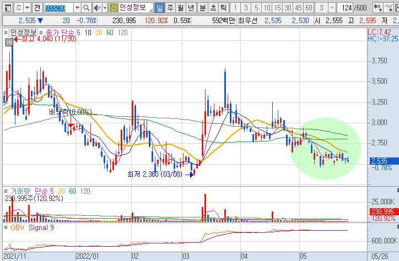
Task: Switch to second 초 chart
Action: click(213, 8)
